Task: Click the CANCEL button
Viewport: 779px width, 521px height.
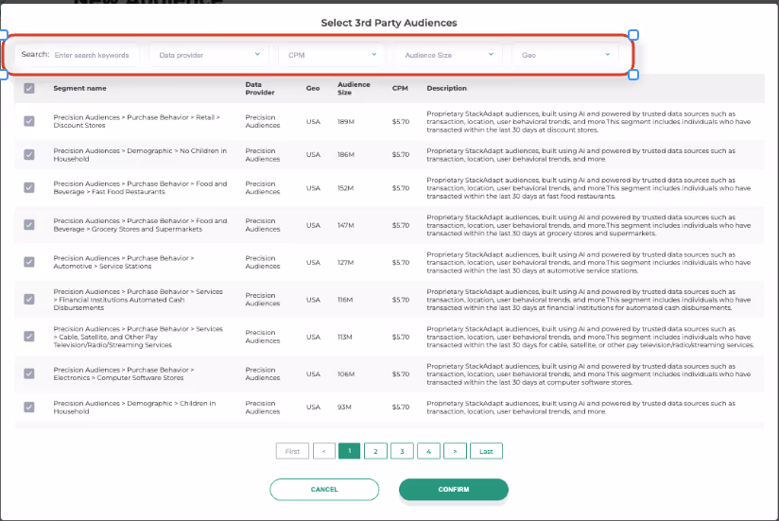Action: tap(324, 489)
